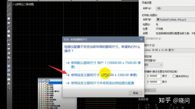
Task: Click the X plot offset input field
Action: [154, 76]
